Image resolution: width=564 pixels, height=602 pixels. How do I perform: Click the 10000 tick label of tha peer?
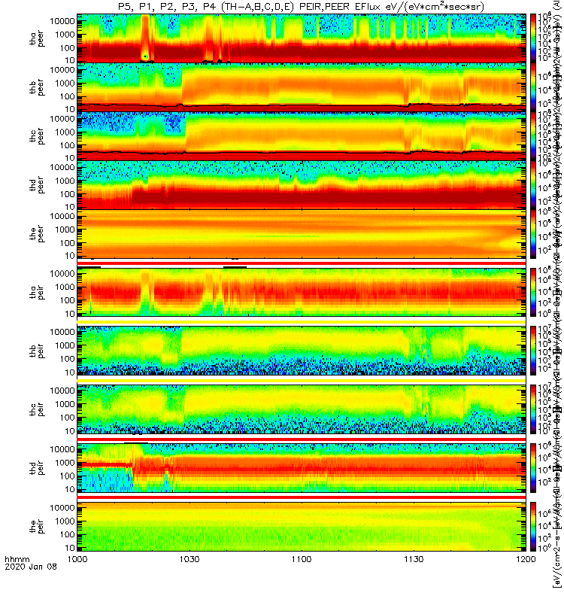[62, 21]
